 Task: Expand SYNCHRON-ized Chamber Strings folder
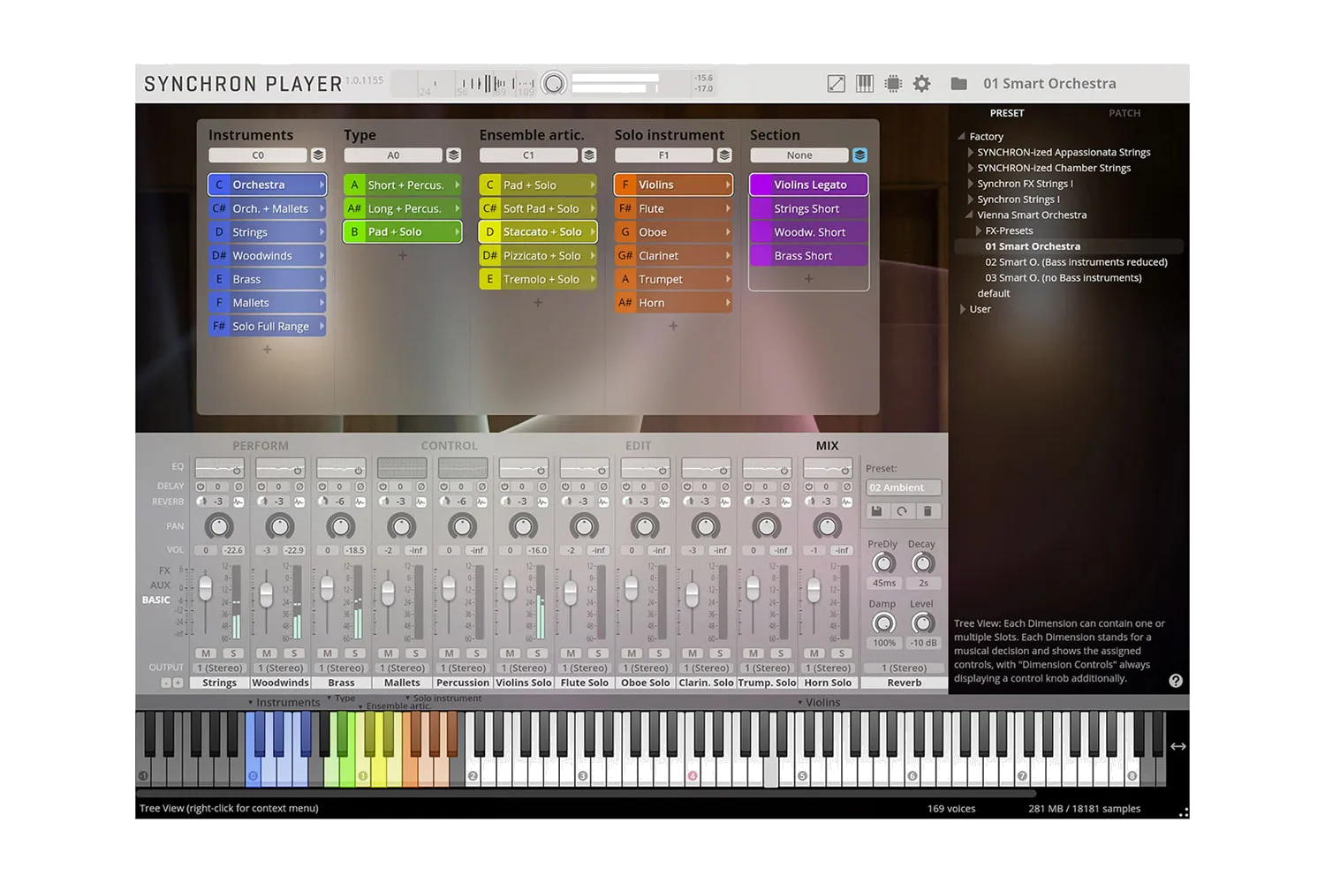click(971, 168)
